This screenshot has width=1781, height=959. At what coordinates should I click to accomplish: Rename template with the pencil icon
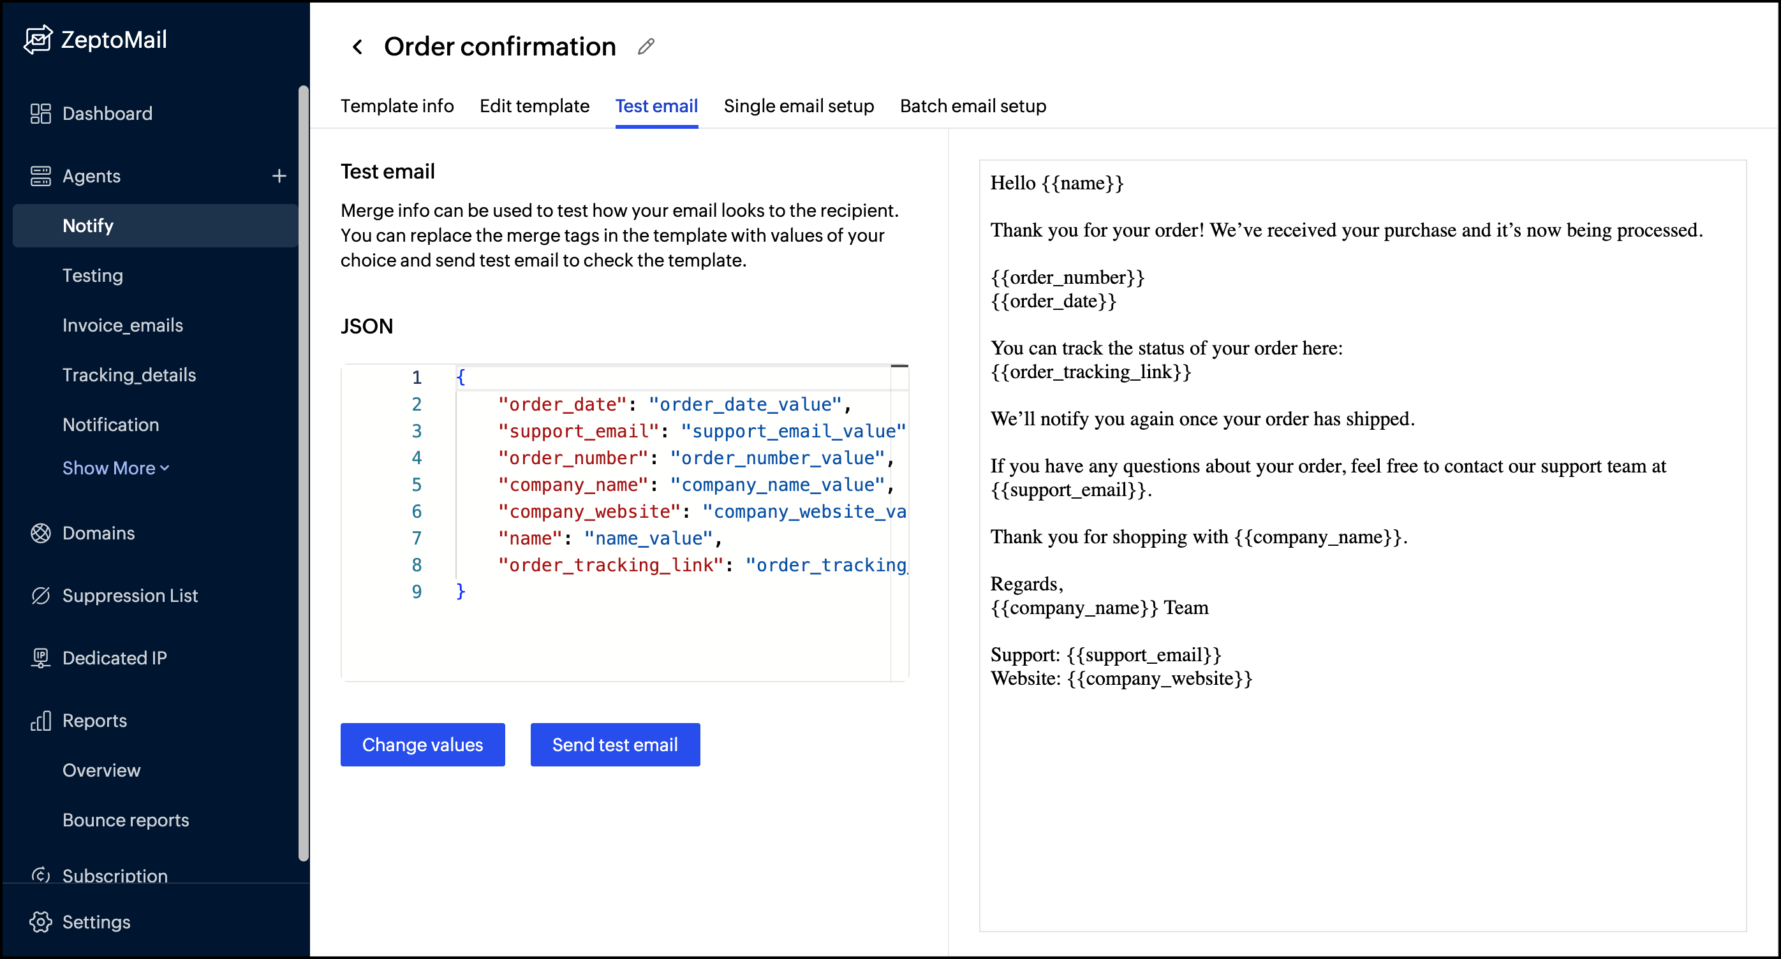coord(646,46)
